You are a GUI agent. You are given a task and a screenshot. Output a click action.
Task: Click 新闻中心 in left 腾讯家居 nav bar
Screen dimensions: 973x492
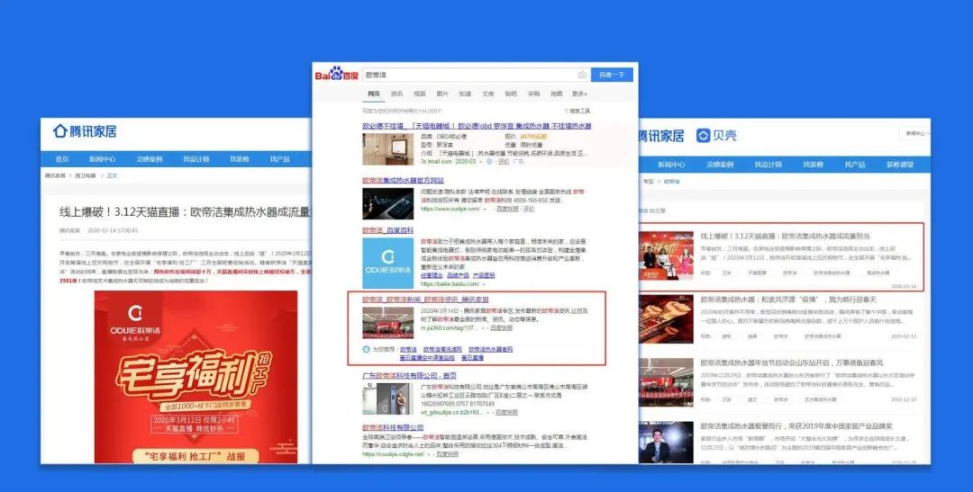[x=102, y=159]
